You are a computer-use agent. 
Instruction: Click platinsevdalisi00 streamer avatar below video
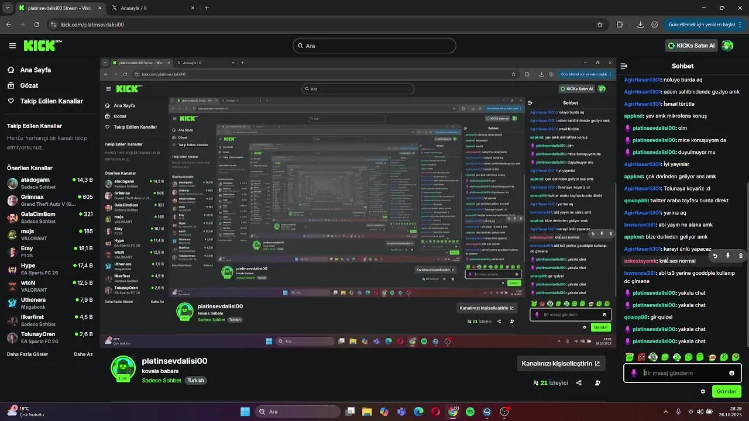[x=123, y=369]
